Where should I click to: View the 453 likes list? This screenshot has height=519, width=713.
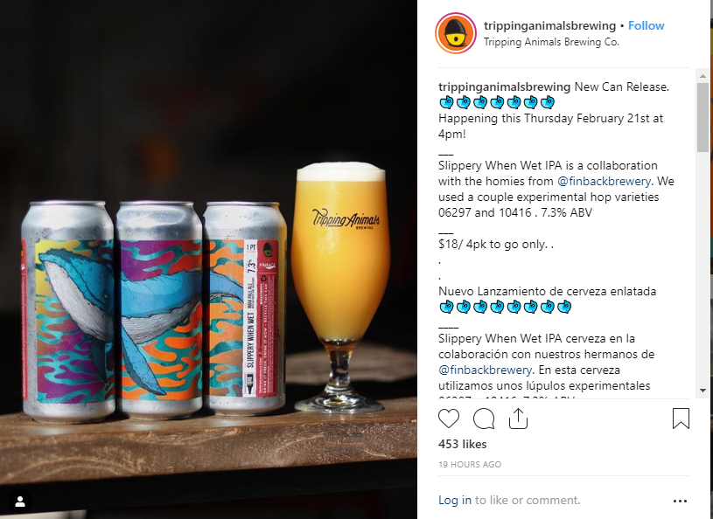point(462,444)
